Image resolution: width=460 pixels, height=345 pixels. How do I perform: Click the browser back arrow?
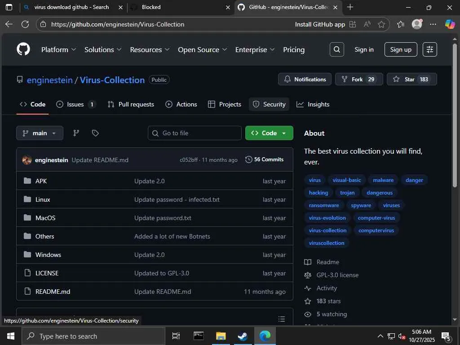(x=9, y=24)
